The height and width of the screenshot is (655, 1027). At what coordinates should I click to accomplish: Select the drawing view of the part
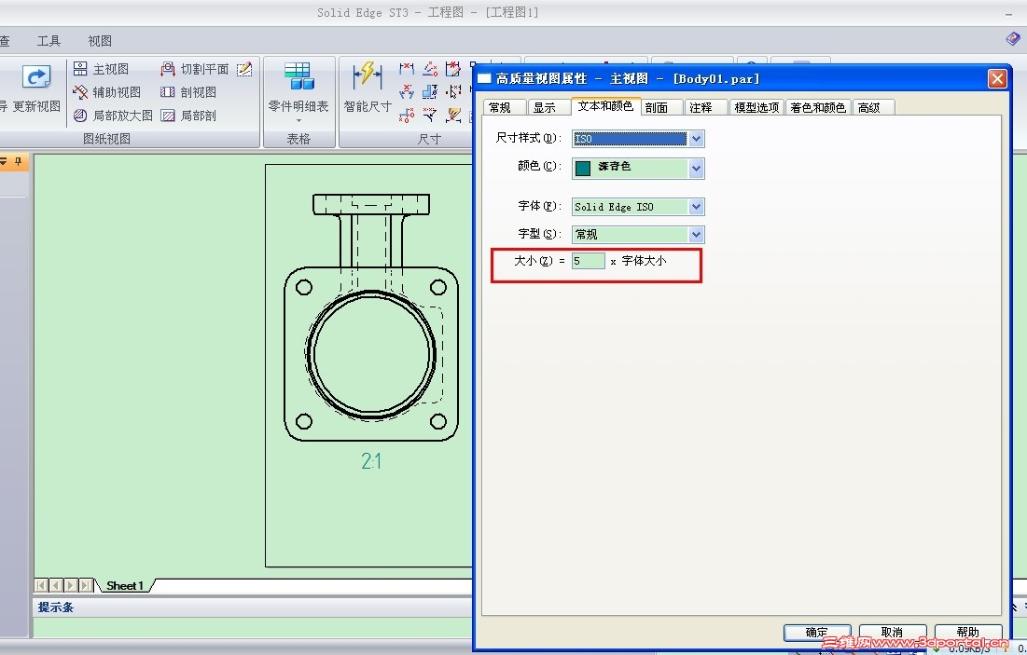click(371, 318)
